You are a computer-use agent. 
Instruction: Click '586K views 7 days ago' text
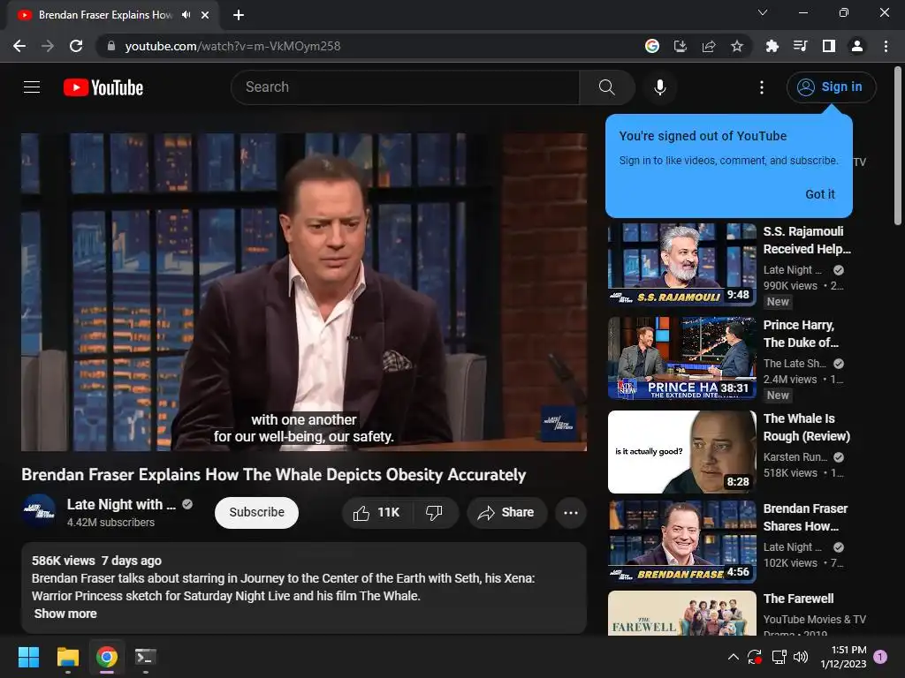click(x=96, y=561)
